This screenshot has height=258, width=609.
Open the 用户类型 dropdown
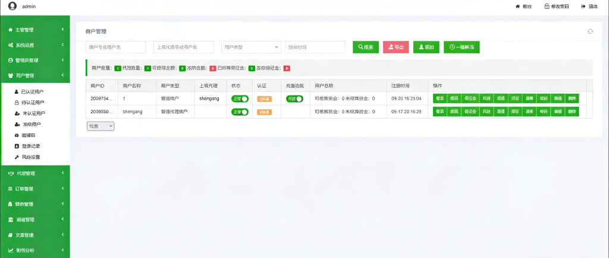coord(252,47)
